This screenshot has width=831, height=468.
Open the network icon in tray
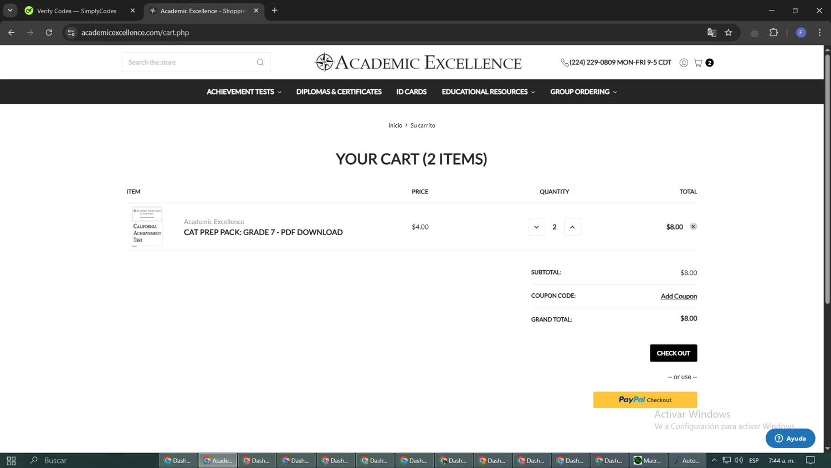click(x=726, y=460)
